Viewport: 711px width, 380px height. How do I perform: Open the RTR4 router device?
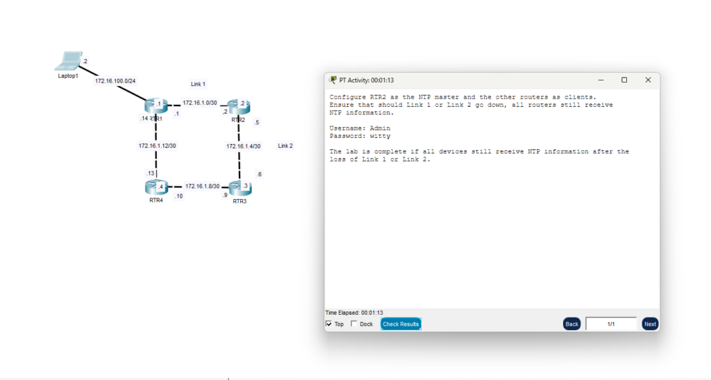point(156,187)
